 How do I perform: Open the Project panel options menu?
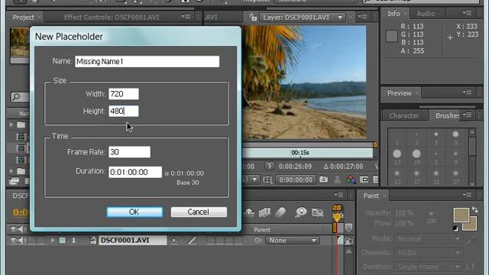186,16
